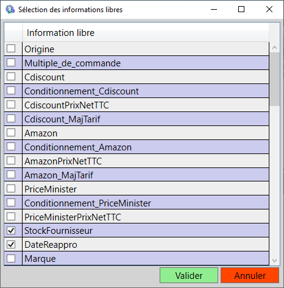
Task: Enable the PriceMinister checkbox
Action: pyautogui.click(x=11, y=189)
